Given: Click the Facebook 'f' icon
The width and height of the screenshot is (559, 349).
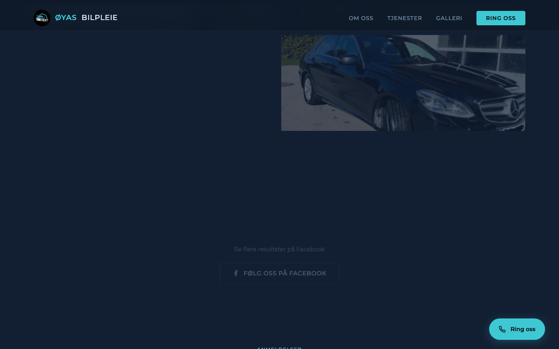Looking at the screenshot, I should pos(236,273).
